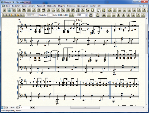Select the Articulation tool
The height and width of the screenshot is (113, 149).
pos(58,10)
